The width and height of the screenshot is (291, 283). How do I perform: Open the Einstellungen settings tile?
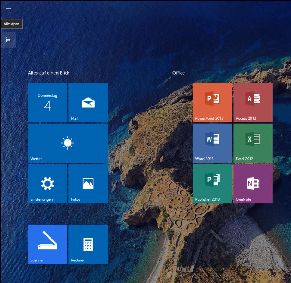[48, 183]
